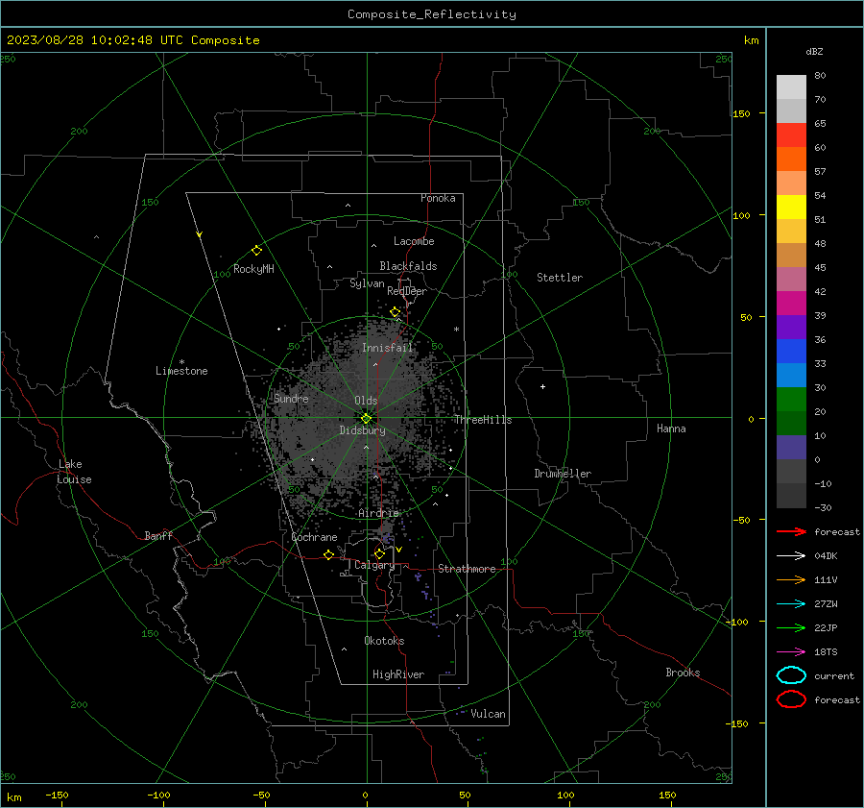This screenshot has height=808, width=864.
Task: Click the cyan 27ZW arrow symbol
Action: 791,604
